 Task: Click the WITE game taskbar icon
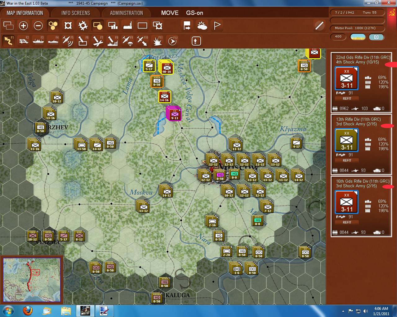[85, 310]
